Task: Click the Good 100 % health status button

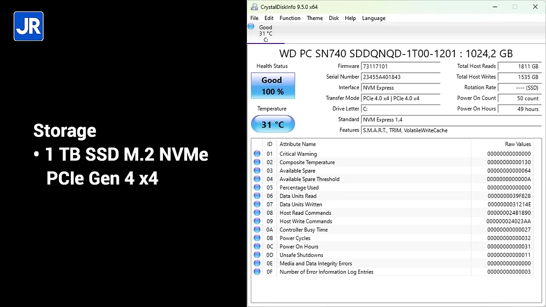Action: (273, 86)
